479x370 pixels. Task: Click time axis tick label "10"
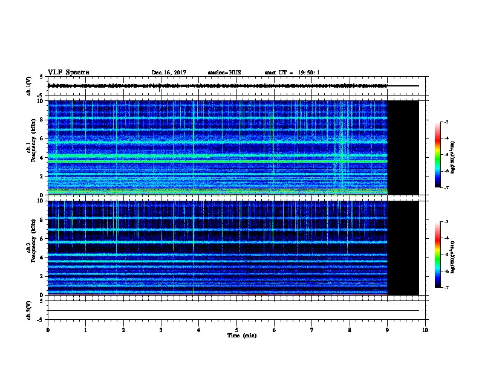pos(425,329)
